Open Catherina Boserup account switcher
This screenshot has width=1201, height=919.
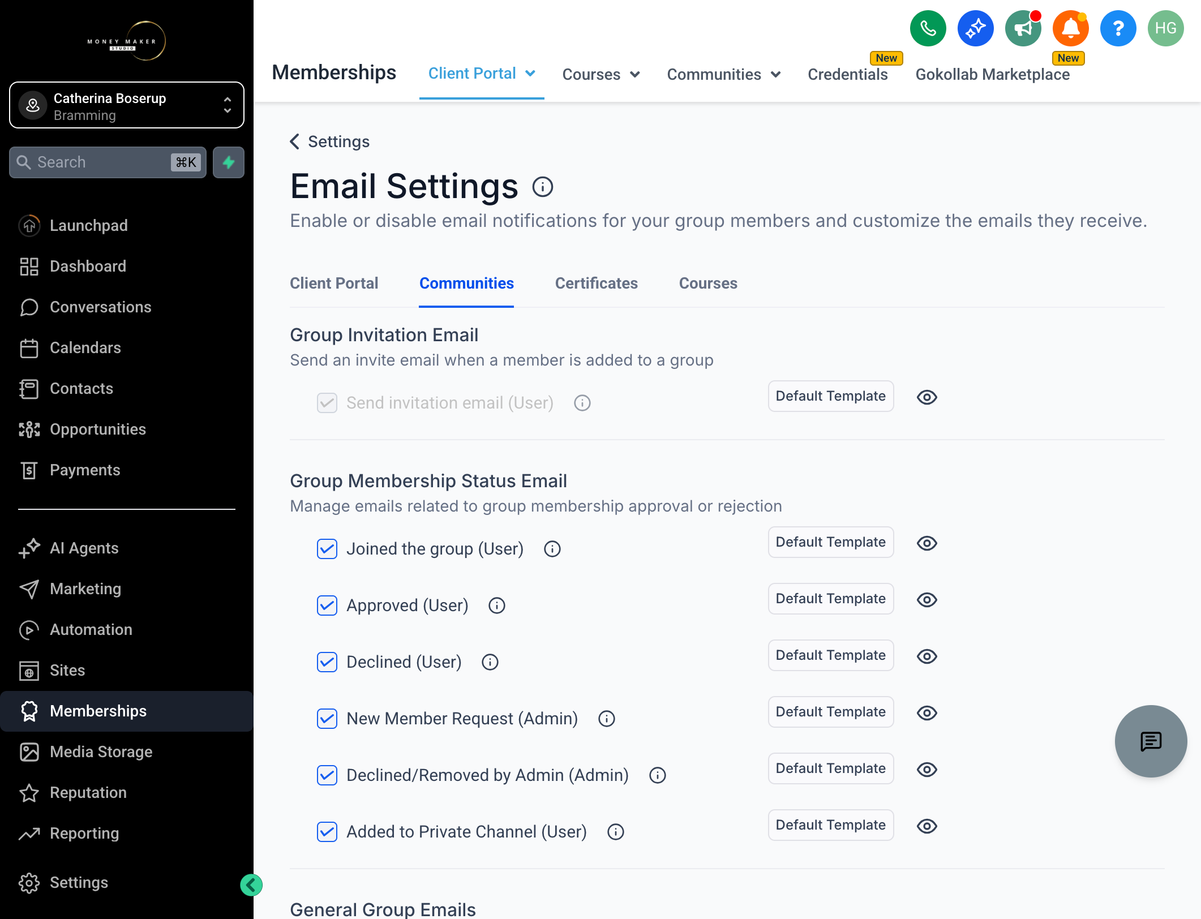127,105
